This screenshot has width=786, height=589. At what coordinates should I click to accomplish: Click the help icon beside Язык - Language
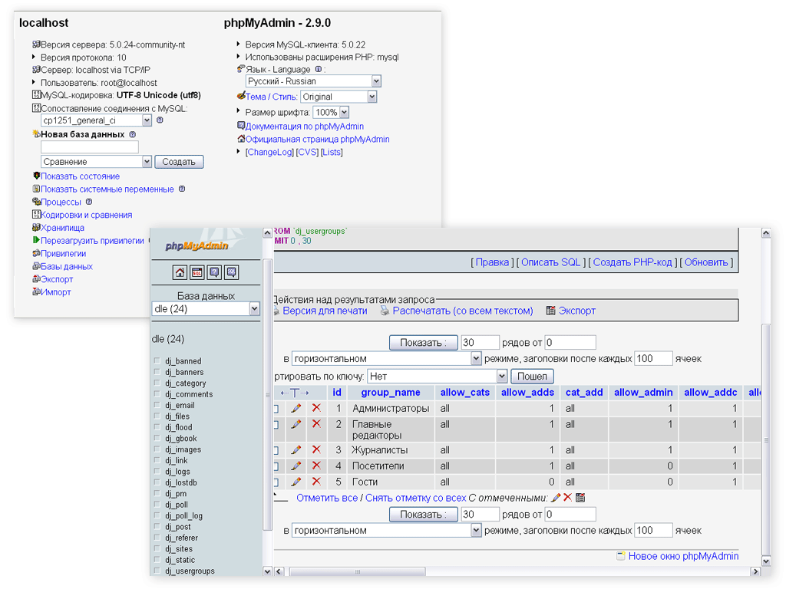[x=319, y=69]
